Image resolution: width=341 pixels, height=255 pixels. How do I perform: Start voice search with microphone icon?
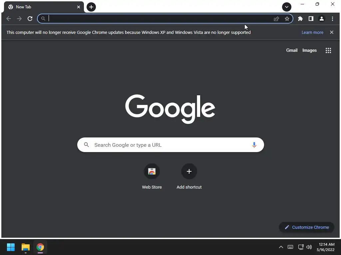(x=254, y=145)
